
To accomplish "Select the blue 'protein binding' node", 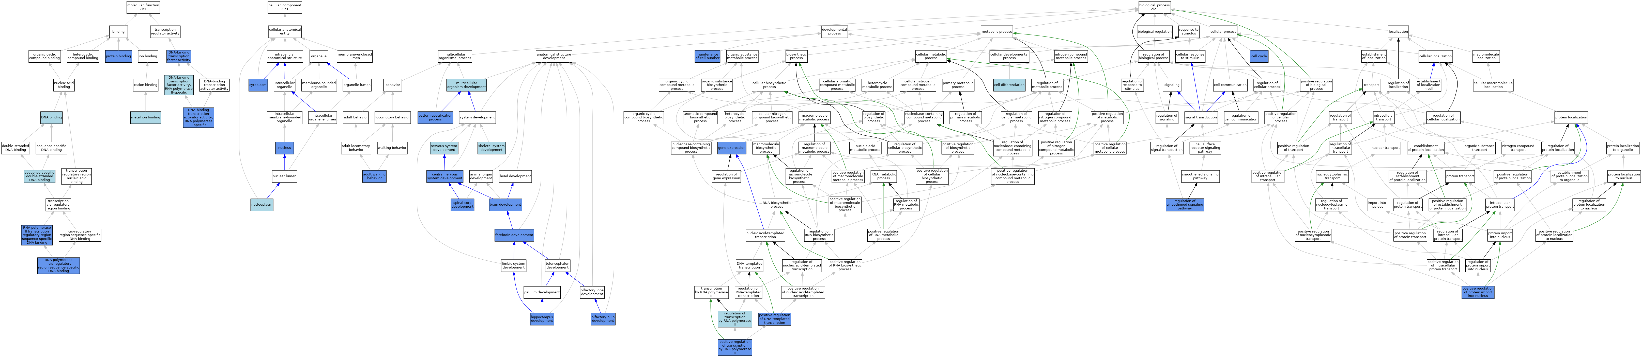I will click(119, 56).
